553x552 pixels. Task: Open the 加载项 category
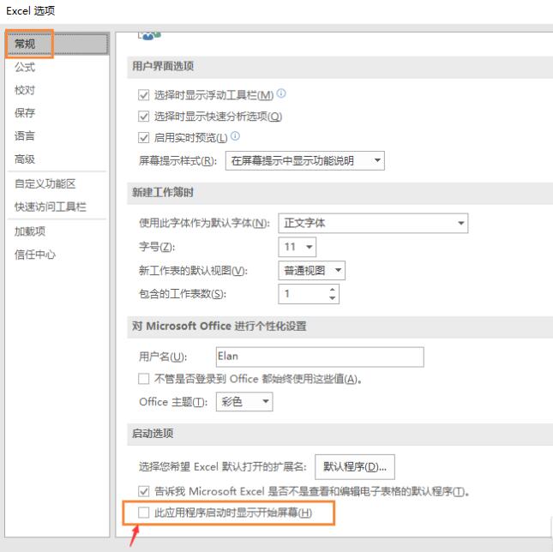tap(30, 231)
